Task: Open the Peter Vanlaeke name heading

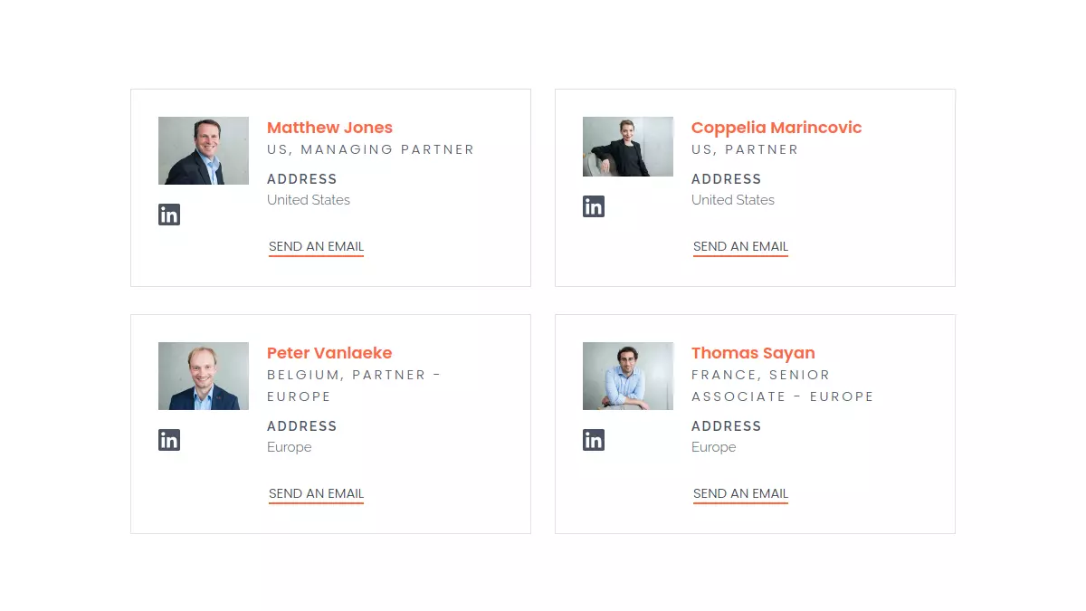Action: [x=329, y=353]
